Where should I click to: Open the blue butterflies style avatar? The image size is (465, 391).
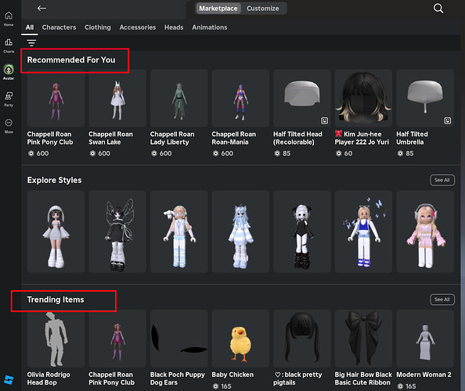click(363, 231)
